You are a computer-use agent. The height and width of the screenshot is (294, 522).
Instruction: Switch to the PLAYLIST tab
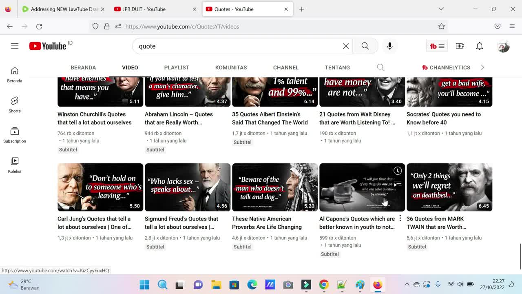click(x=177, y=67)
